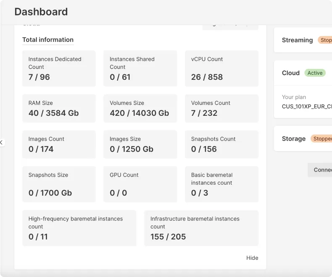Click the Active badge beside Cloud
This screenshot has width=332, height=277.
tap(315, 73)
